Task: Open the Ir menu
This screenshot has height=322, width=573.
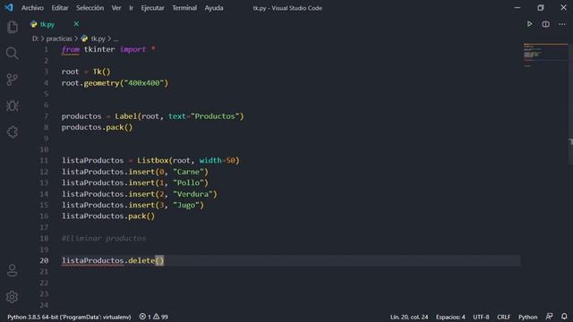Action: point(132,8)
